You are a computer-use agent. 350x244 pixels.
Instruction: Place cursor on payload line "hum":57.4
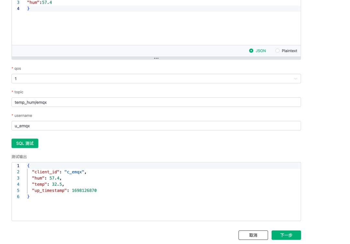pyautogui.click(x=39, y=2)
